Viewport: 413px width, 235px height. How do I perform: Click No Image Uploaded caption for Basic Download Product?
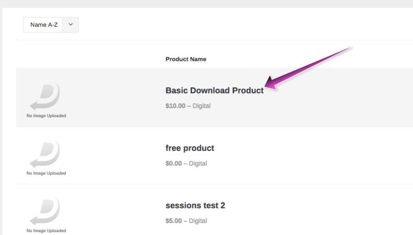pos(46,115)
